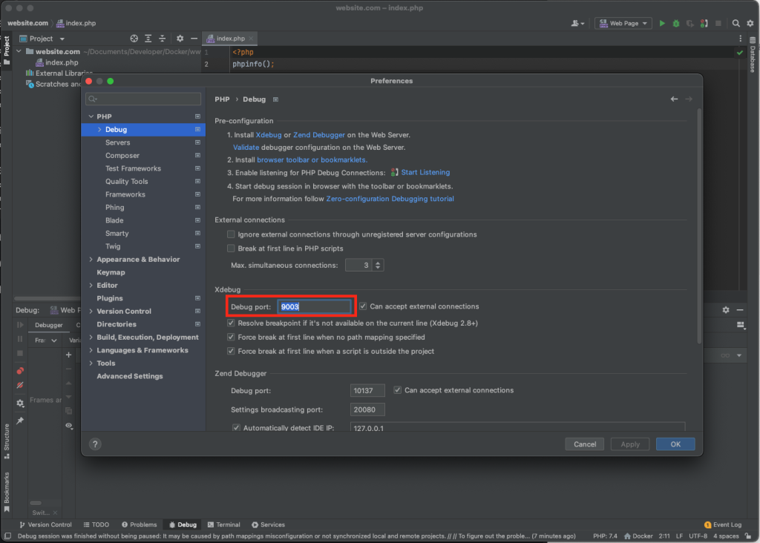Toggle Force break when script outside project
Viewport: 760px width, 543px height.
232,351
